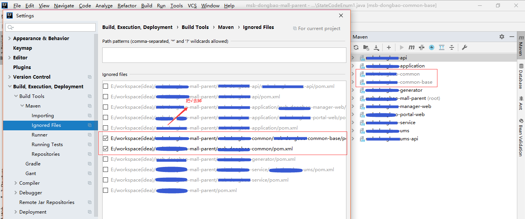Screen dimensions: 525x219
Task: Select Repositories under Maven settings
Action: (x=46, y=154)
